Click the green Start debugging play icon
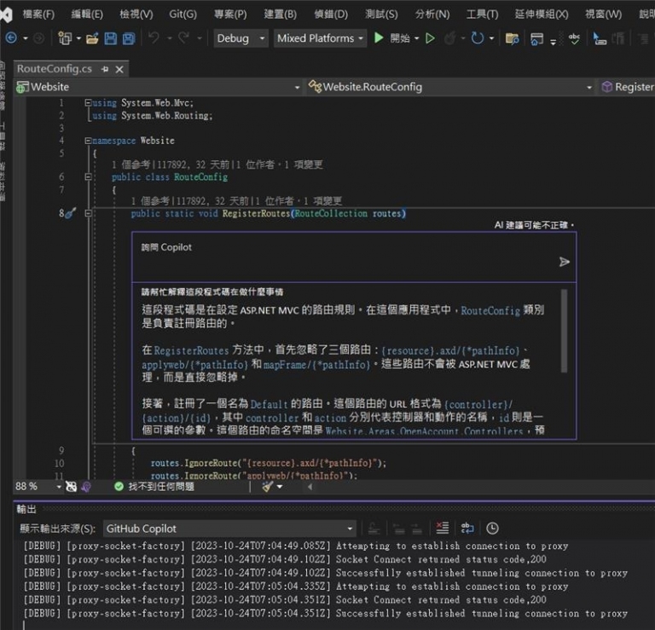 click(379, 38)
